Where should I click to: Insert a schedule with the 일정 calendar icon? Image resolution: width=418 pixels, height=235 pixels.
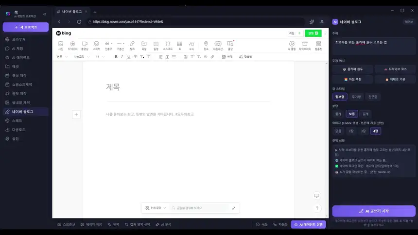[x=156, y=45]
